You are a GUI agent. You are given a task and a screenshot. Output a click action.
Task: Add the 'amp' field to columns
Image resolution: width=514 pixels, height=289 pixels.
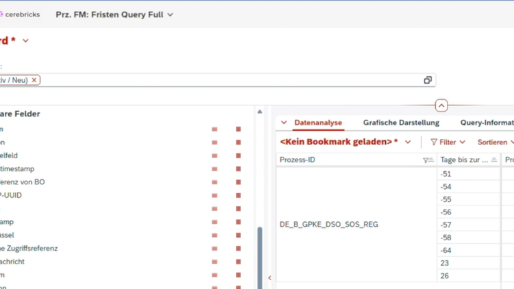238,222
